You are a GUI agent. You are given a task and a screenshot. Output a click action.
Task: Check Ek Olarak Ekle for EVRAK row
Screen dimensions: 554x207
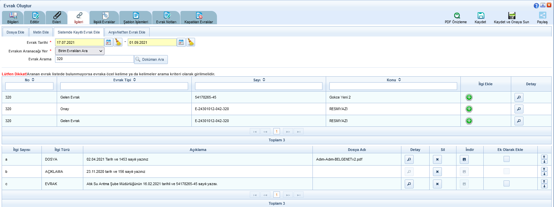click(x=506, y=183)
